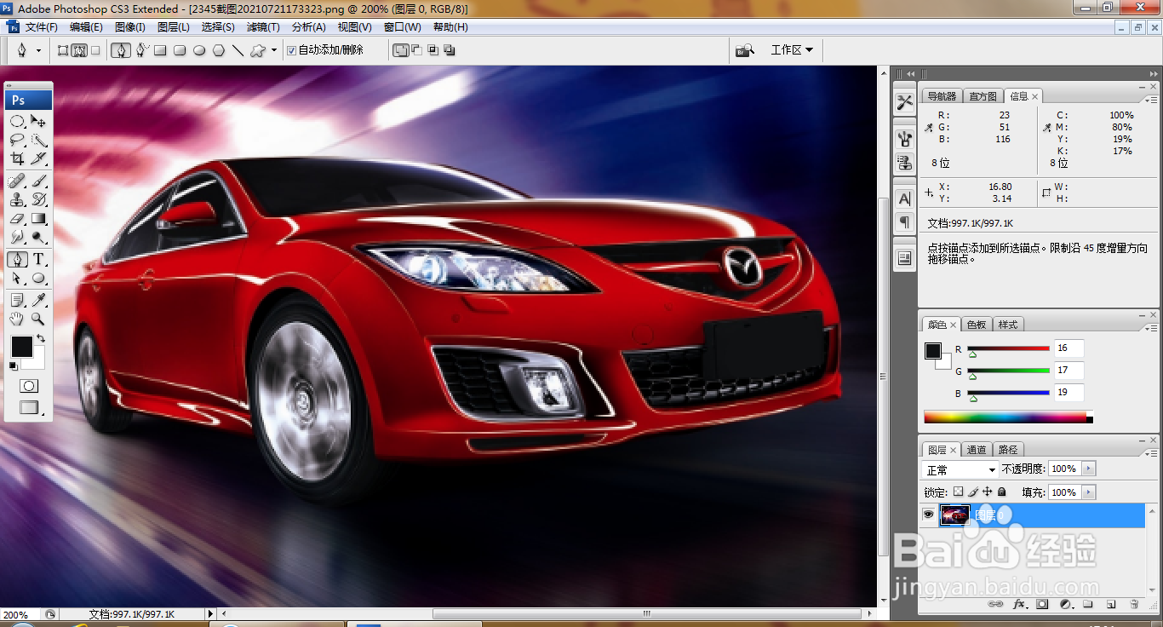Toggle Quick Mask mode button
The width and height of the screenshot is (1163, 627).
(28, 386)
